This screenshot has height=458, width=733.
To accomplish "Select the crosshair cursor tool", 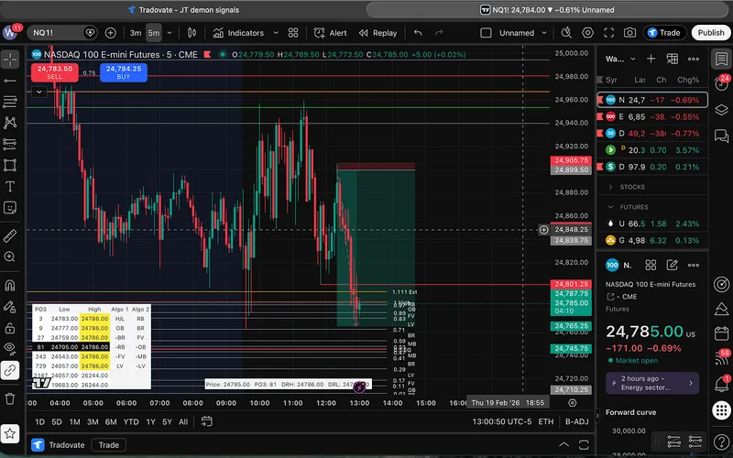I will (x=10, y=60).
